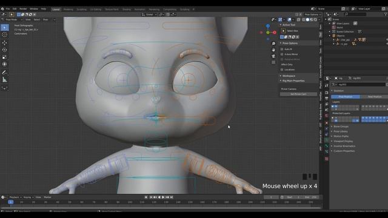Screen dimensions: 388x218
Task: Open the Pose Mode dropdown
Action: coord(12,19)
